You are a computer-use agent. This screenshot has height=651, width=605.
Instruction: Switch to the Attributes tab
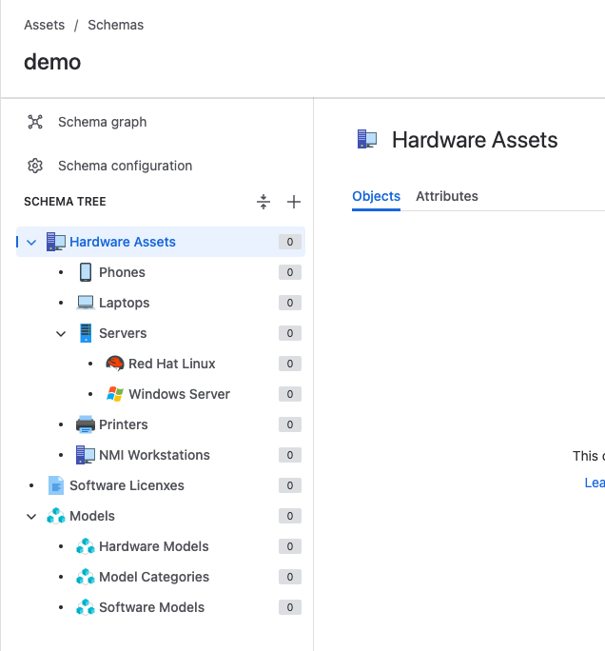(447, 196)
